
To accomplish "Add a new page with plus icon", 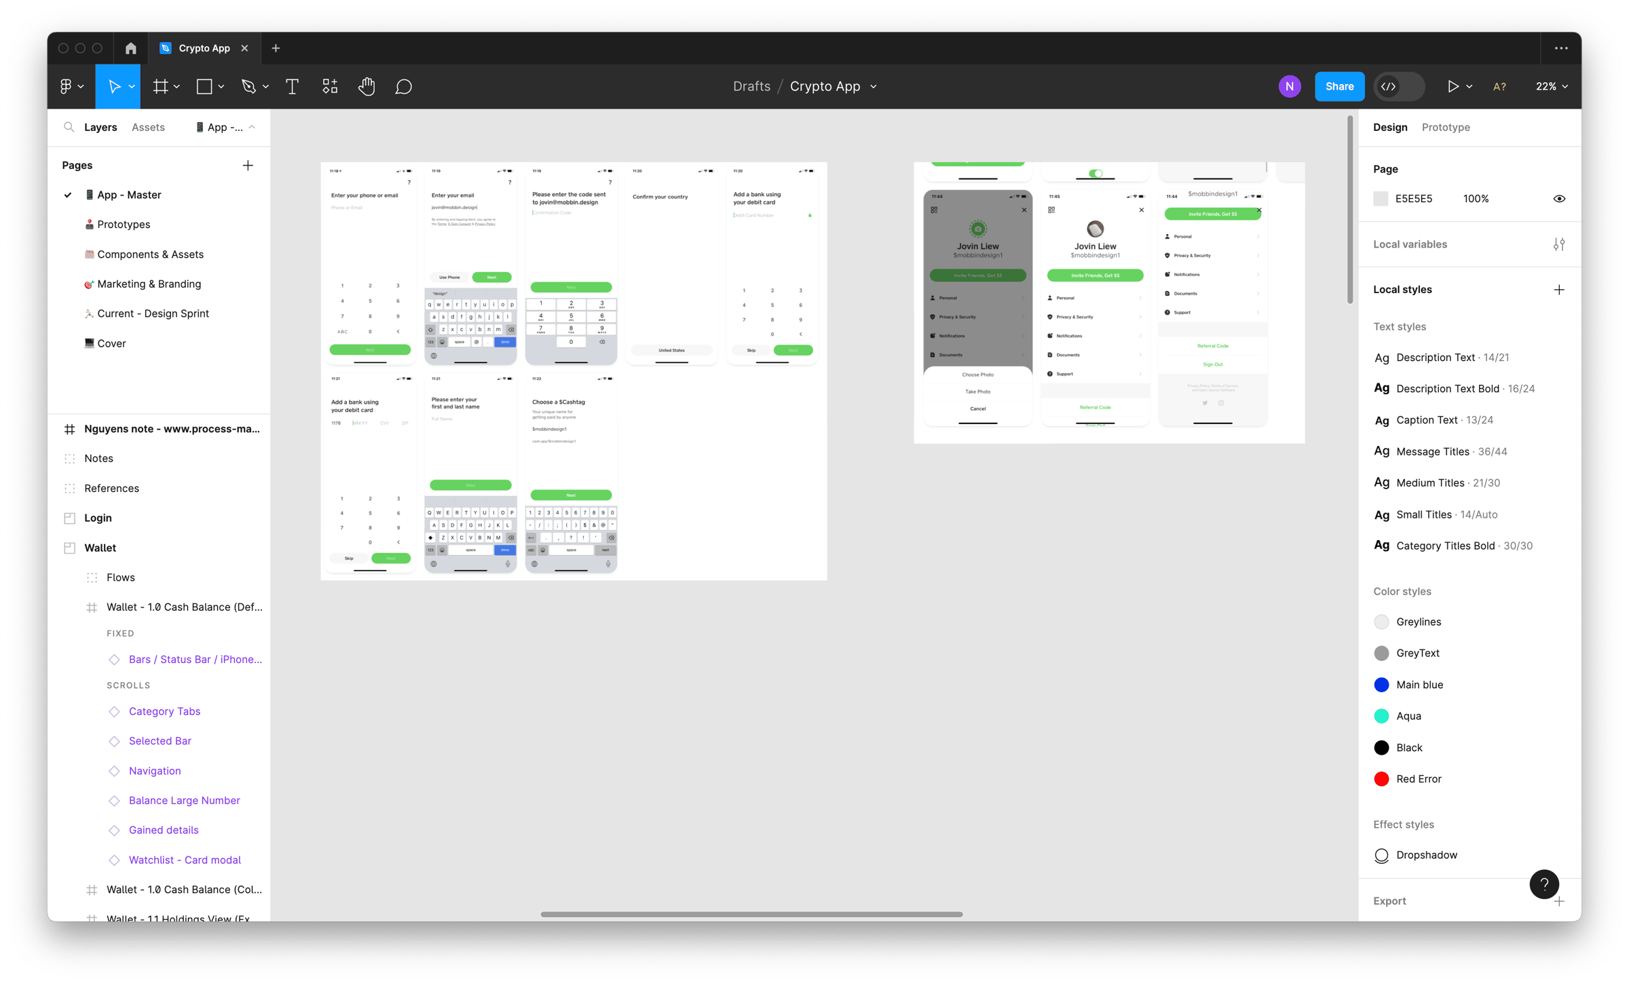I will 248,166.
